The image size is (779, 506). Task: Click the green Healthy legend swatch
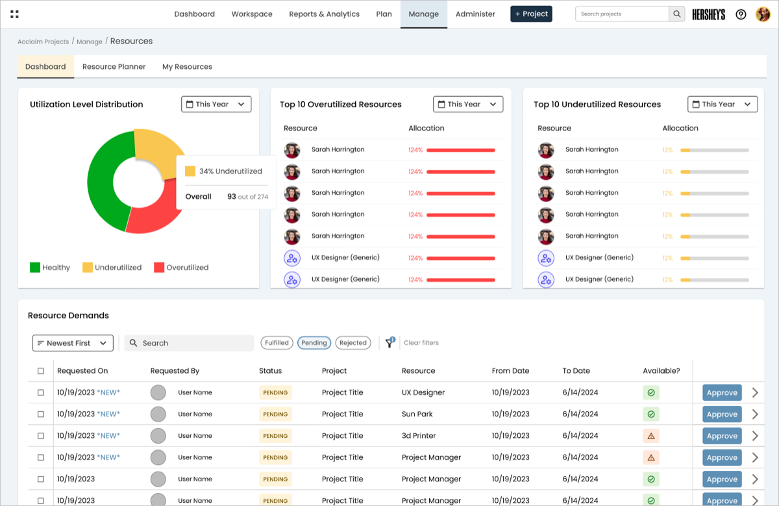tap(35, 267)
